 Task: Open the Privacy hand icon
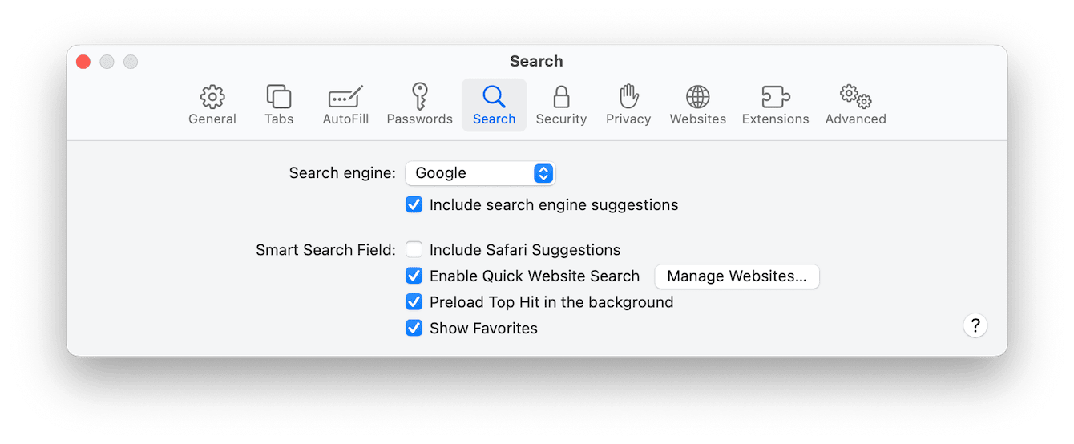coord(628,96)
